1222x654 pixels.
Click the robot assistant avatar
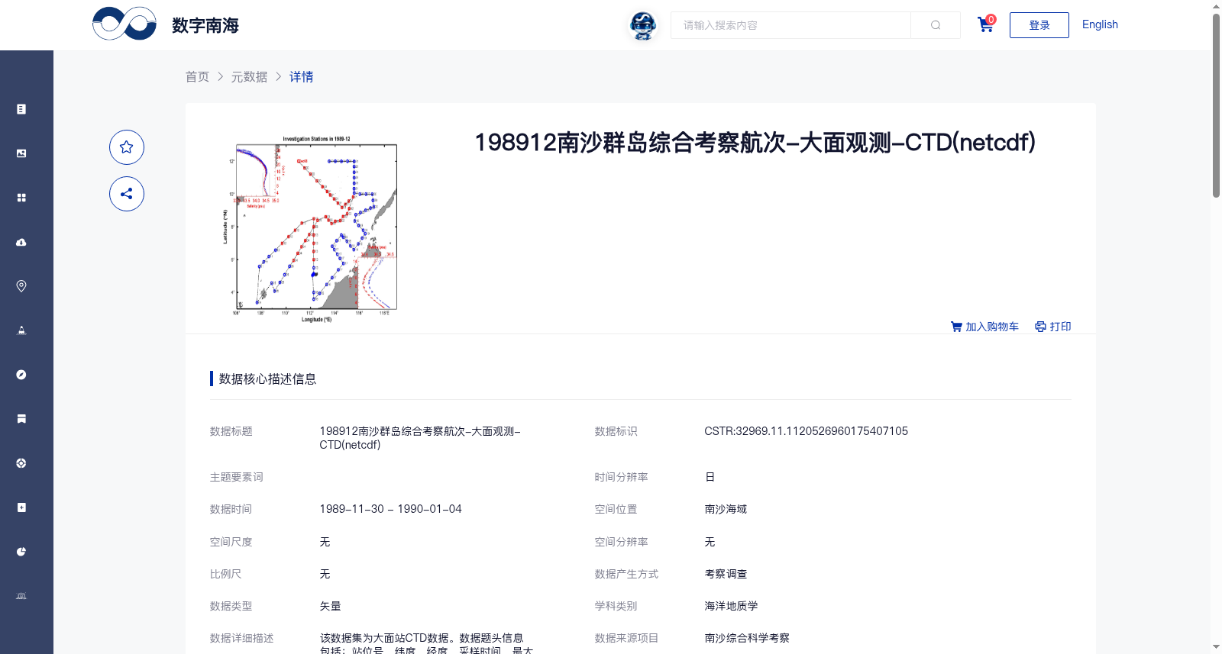(643, 26)
